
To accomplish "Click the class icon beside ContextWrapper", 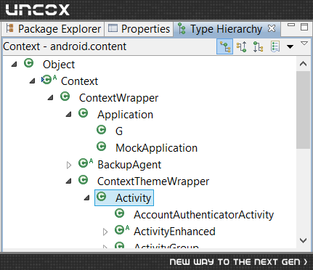I will pos(65,97).
